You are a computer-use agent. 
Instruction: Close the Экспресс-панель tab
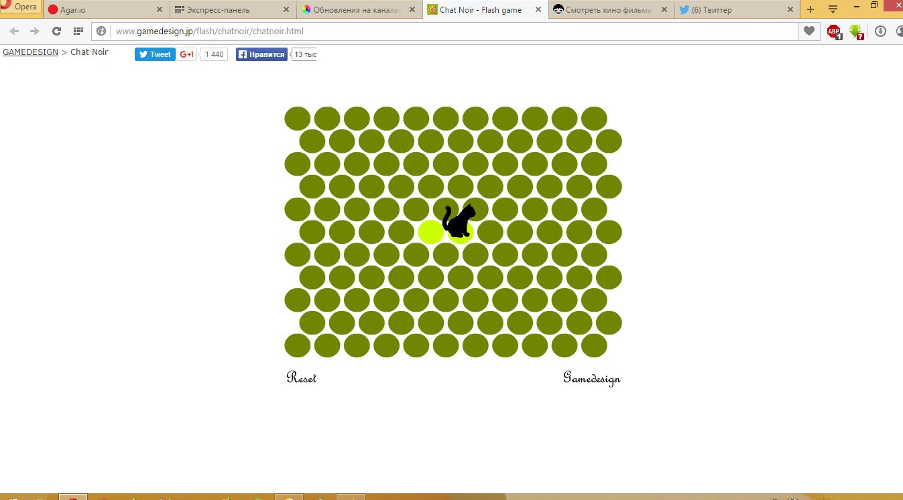pyautogui.click(x=286, y=10)
